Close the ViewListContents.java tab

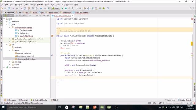tap(72, 16)
